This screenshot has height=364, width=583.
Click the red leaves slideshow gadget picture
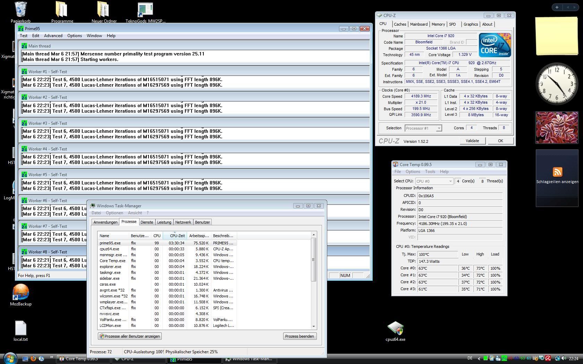point(557,128)
